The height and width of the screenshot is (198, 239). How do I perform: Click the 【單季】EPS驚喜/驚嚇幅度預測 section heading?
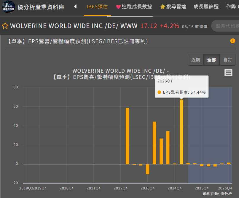(77, 41)
